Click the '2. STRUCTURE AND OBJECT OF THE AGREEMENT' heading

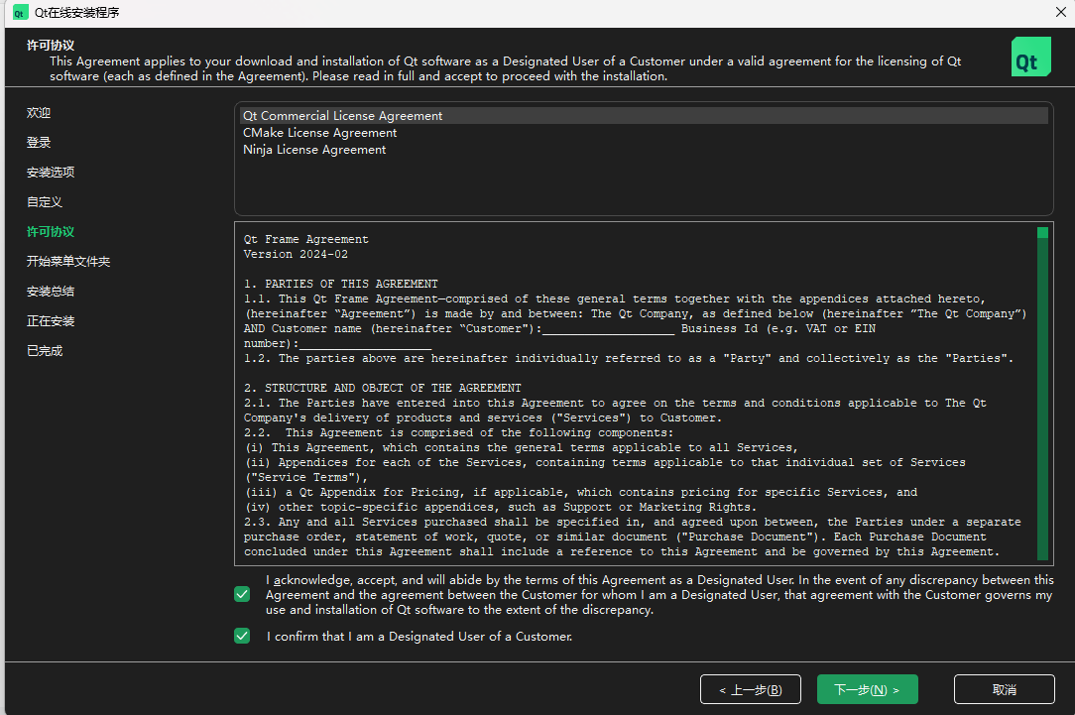pyautogui.click(x=383, y=388)
